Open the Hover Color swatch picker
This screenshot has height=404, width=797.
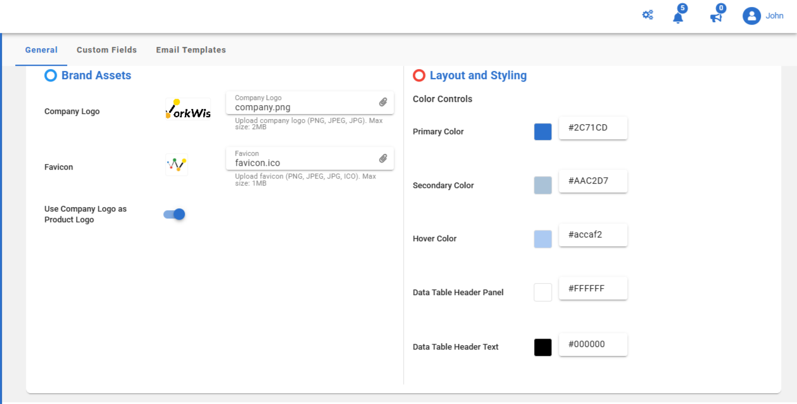[543, 239]
